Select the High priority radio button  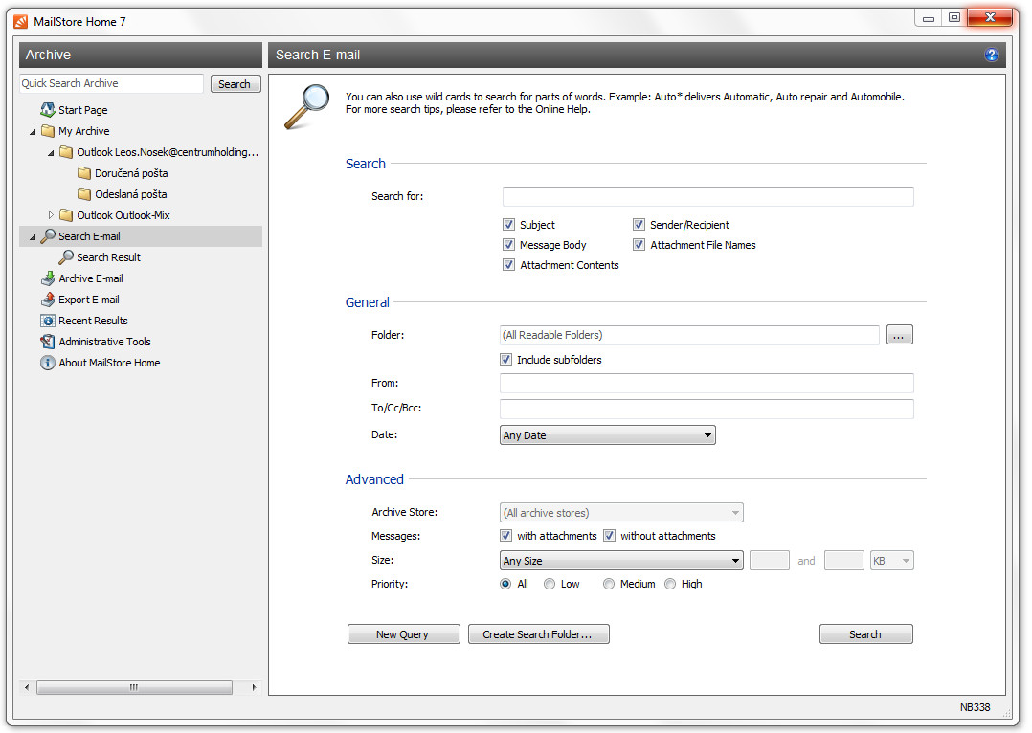(x=670, y=584)
